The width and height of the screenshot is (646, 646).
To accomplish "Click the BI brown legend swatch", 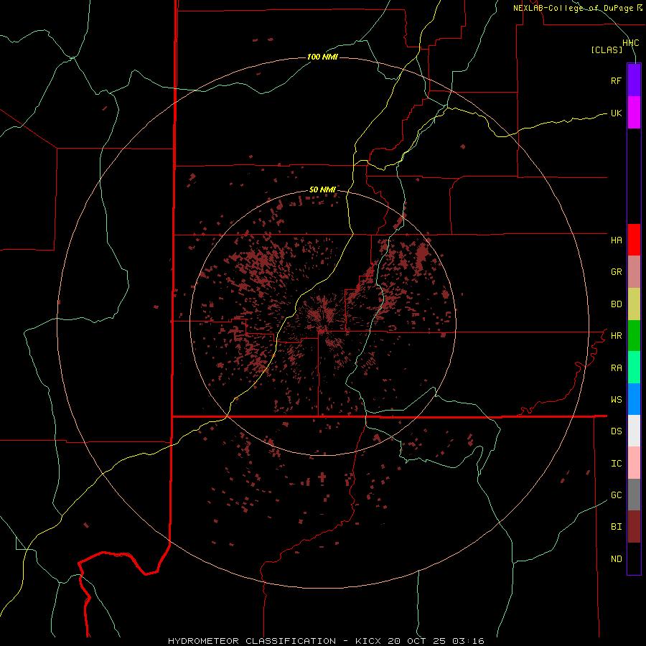I will (x=634, y=527).
